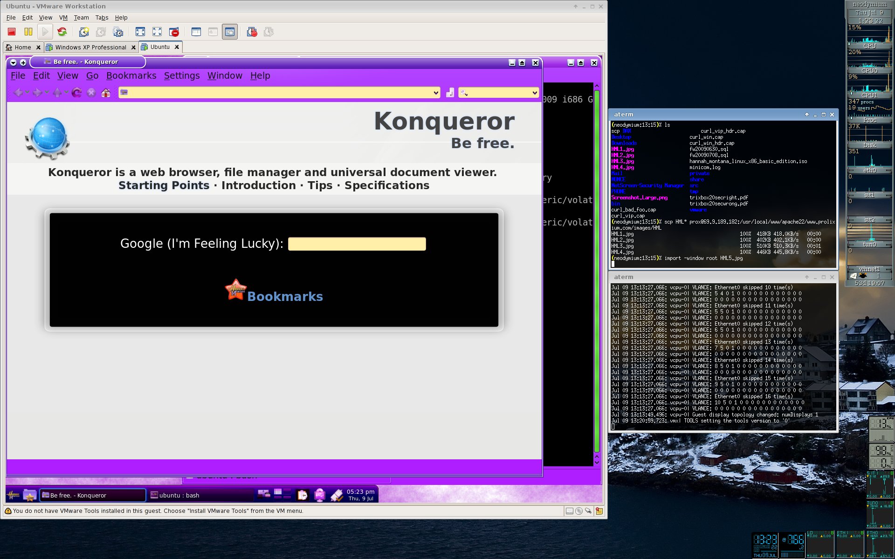Click the Reset VM icon with arrows
Image resolution: width=895 pixels, height=559 pixels.
click(x=62, y=32)
